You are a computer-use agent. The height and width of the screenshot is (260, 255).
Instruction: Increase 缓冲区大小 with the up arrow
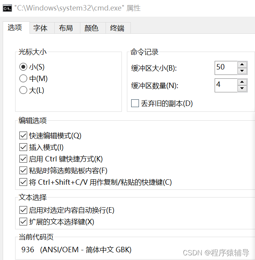tap(243, 65)
